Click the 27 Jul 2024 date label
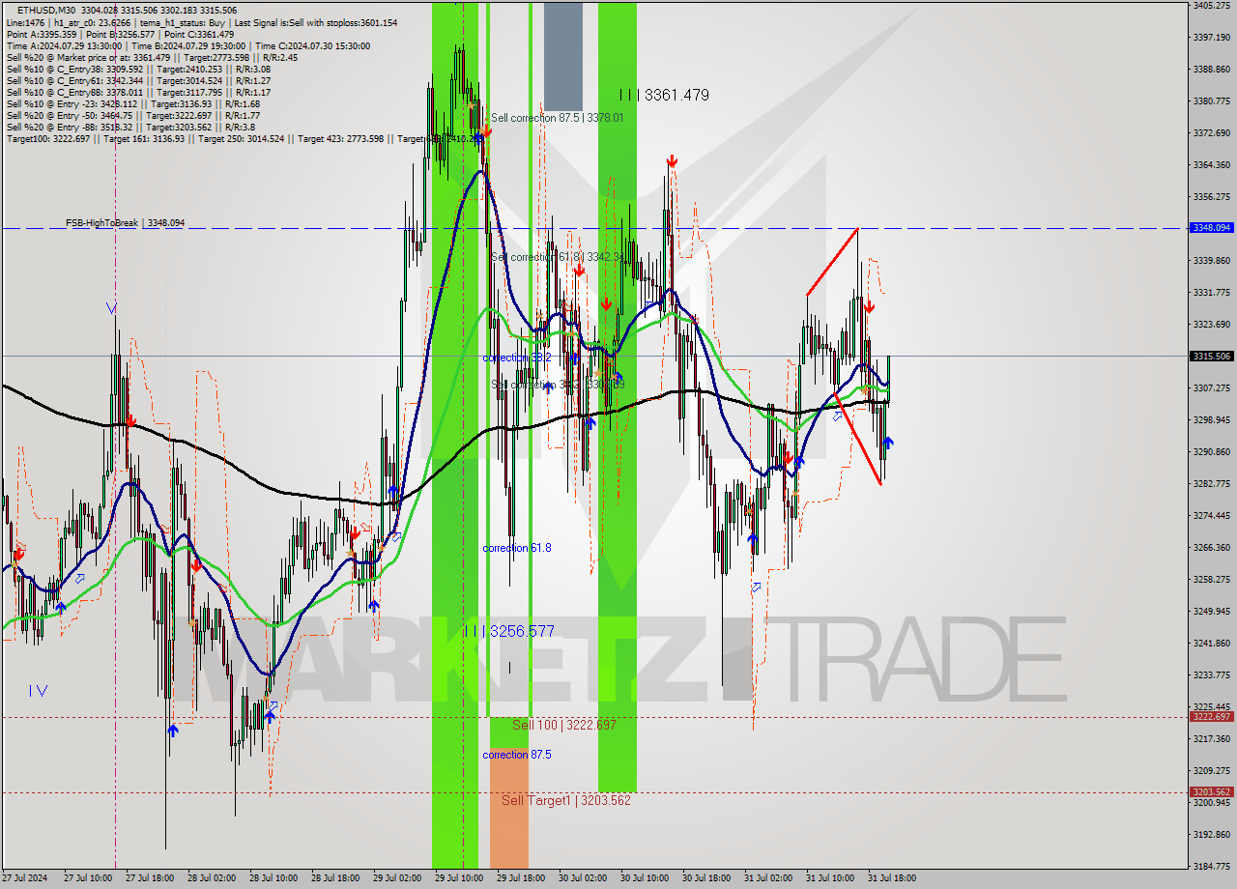Screen dimensions: 1237x889 click(x=22, y=878)
